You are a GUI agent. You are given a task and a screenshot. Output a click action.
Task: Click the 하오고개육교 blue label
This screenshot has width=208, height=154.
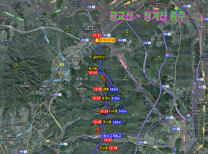coord(113,136)
